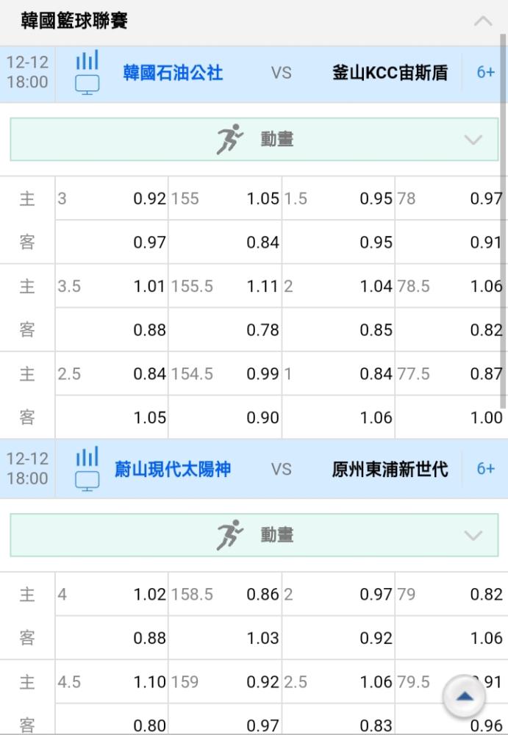Open statistics chart icon for 韓國石油公社 match
The width and height of the screenshot is (508, 735).
click(x=87, y=60)
